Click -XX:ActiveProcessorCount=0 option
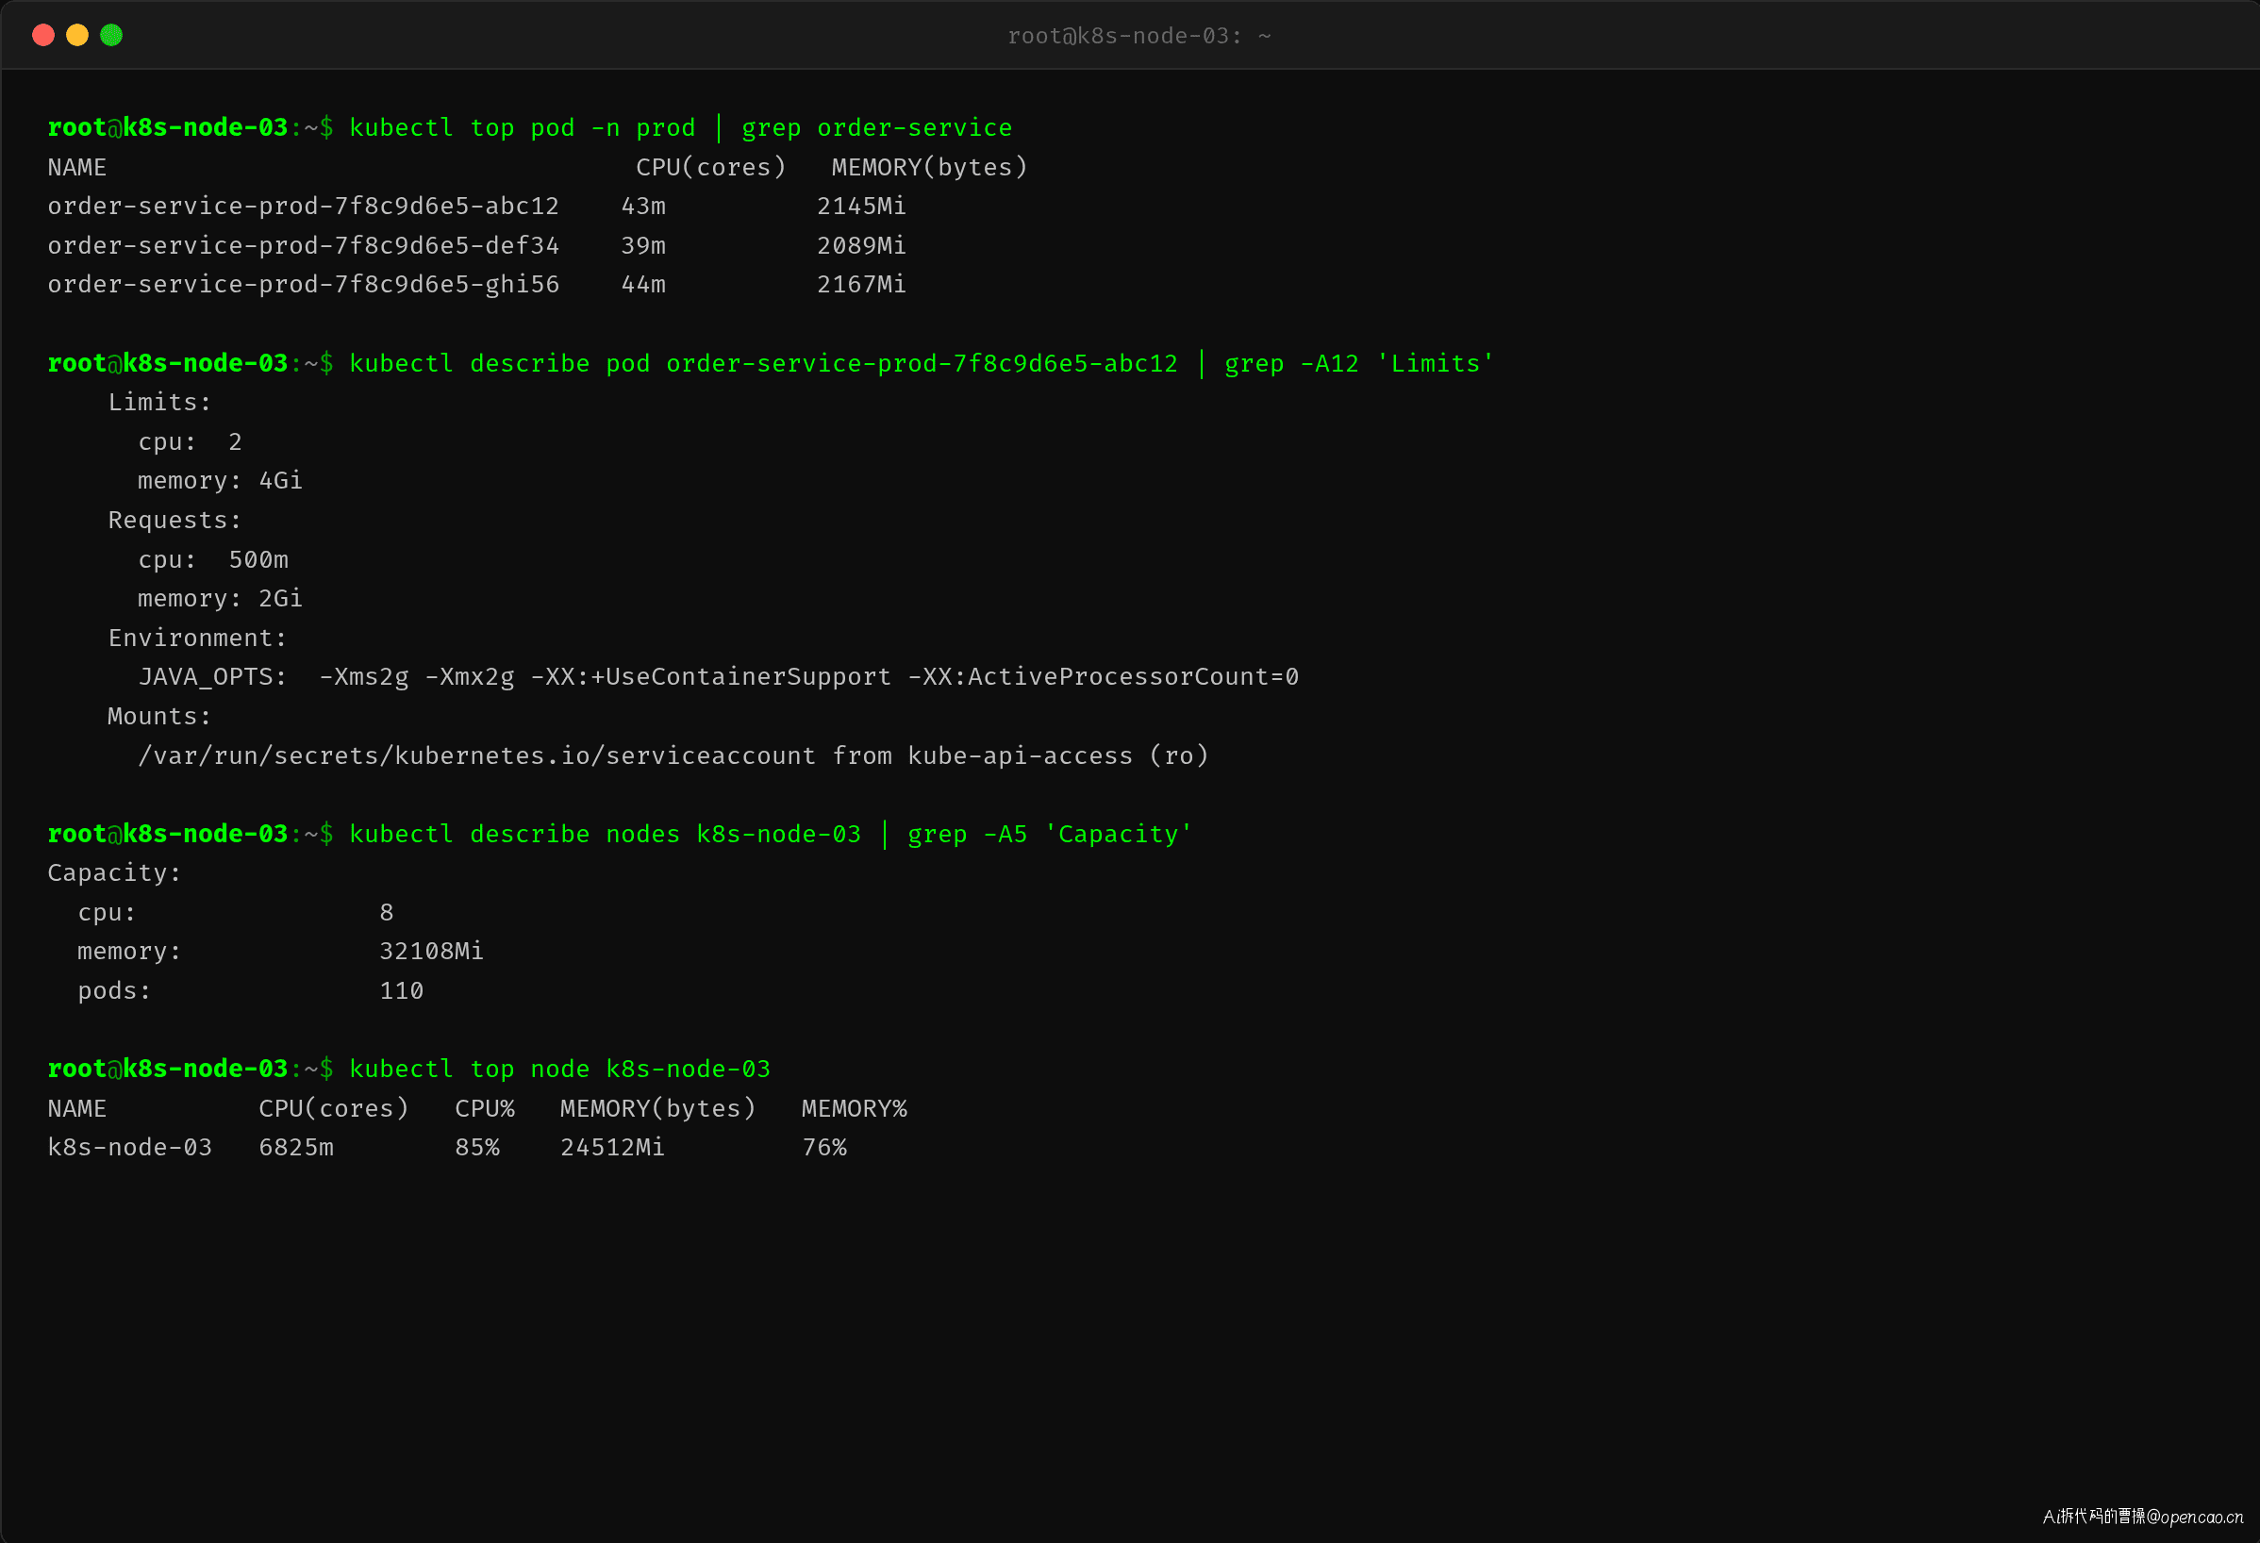Viewport: 2260px width, 1543px height. [x=1104, y=678]
